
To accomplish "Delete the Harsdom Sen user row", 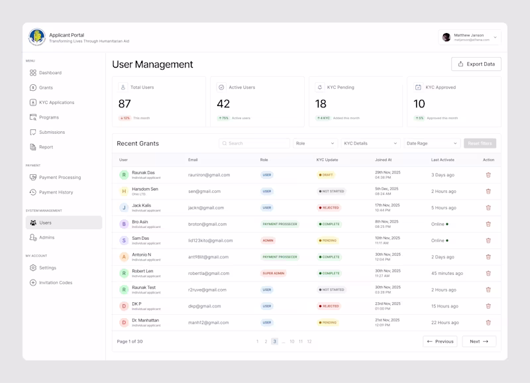I will coord(488,191).
